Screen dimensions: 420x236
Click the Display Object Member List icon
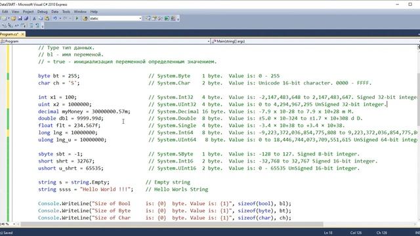click(x=5, y=26)
